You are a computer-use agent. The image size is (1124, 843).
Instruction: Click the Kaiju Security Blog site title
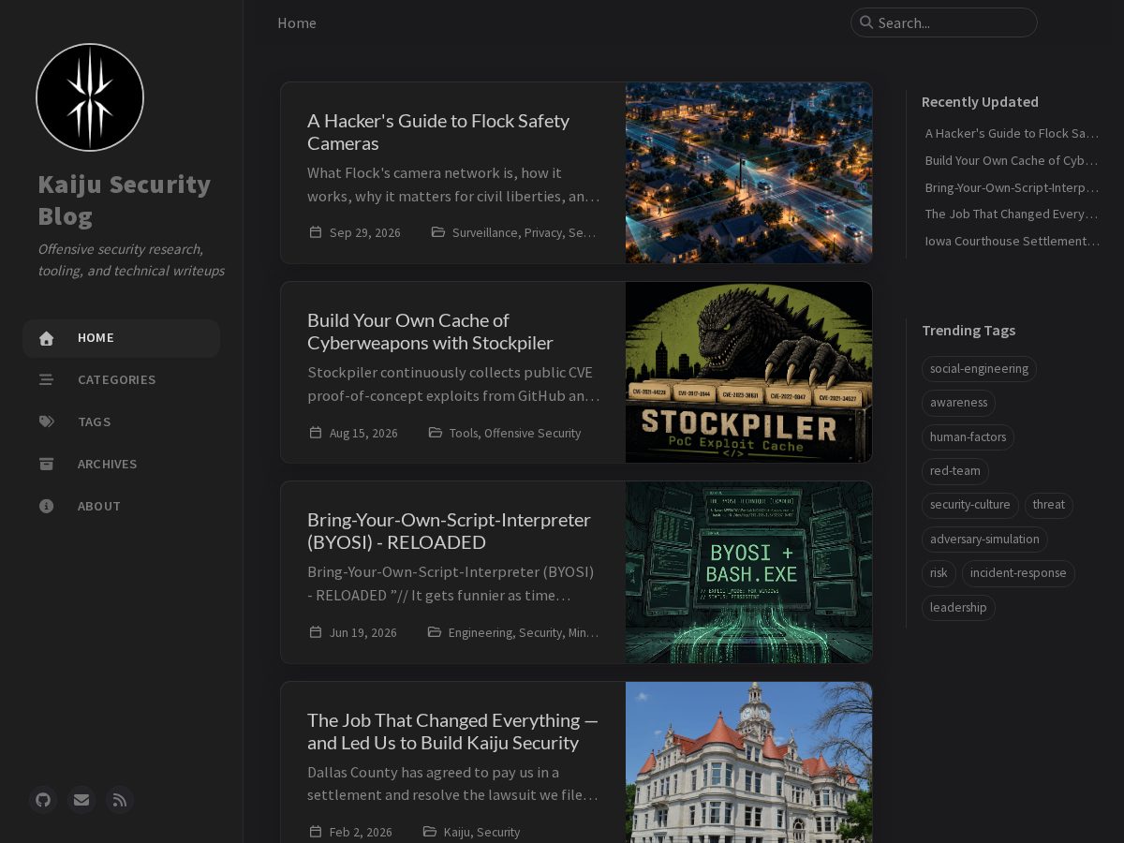[x=124, y=200]
